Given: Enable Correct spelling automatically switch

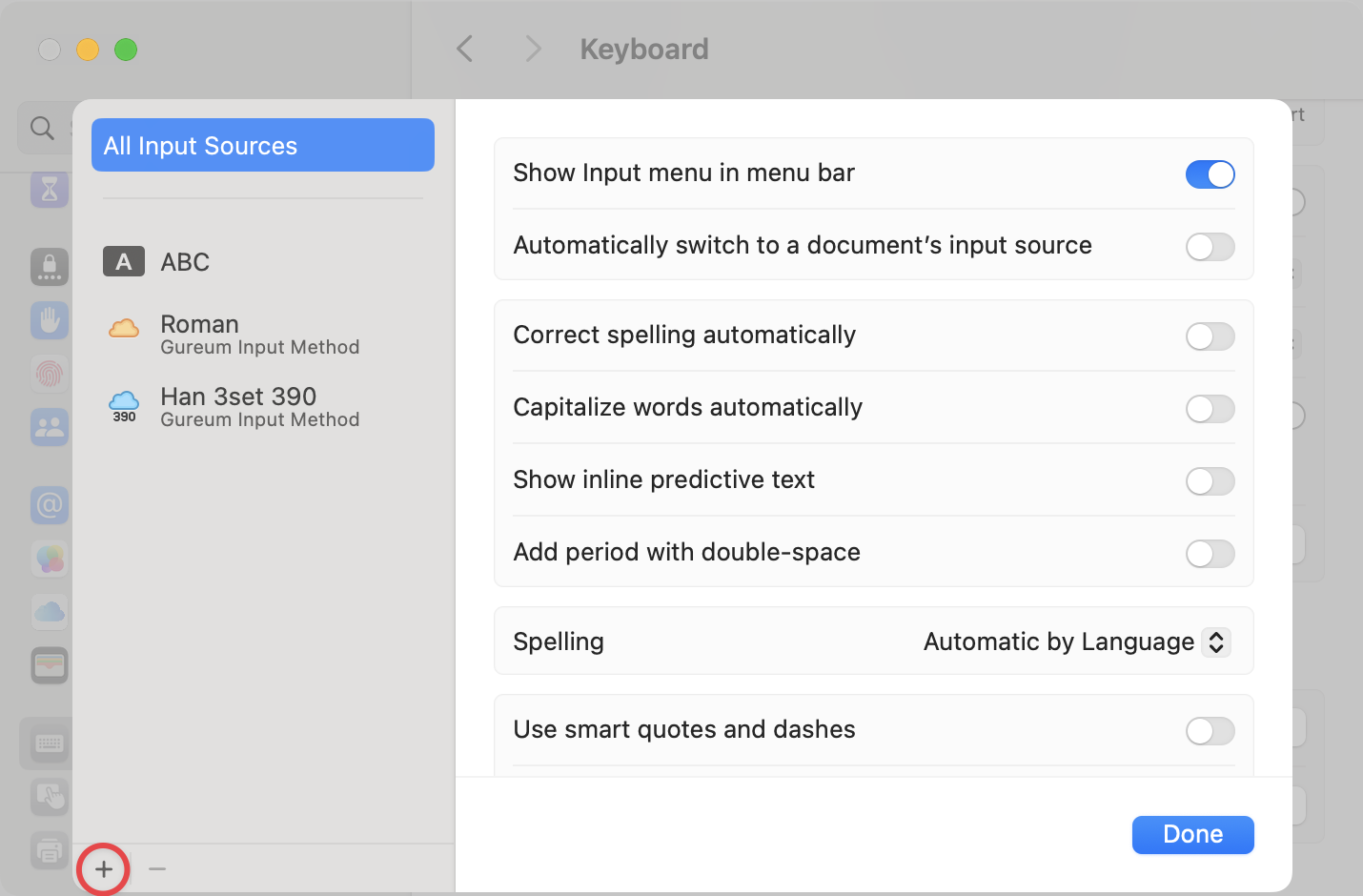Looking at the screenshot, I should click(x=1210, y=336).
